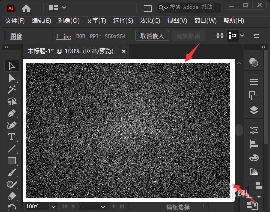Choose the Line Segment tool
The height and width of the screenshot is (212, 270).
12,149
